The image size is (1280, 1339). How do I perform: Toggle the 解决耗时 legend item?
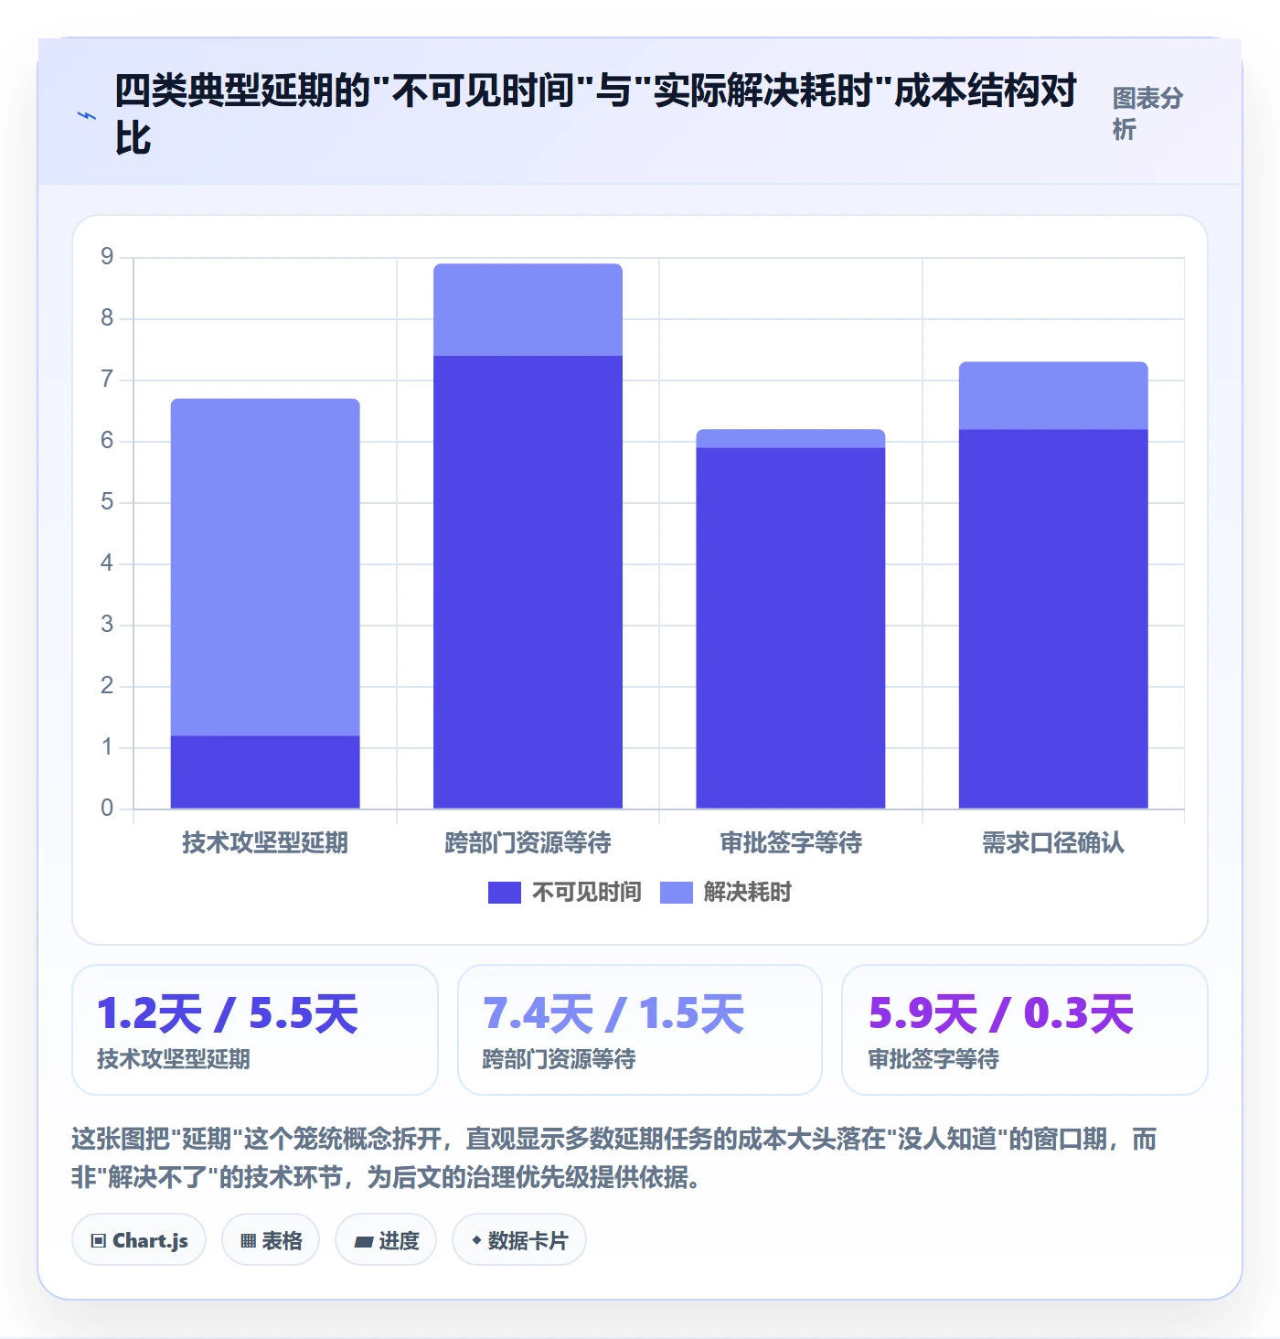click(726, 892)
